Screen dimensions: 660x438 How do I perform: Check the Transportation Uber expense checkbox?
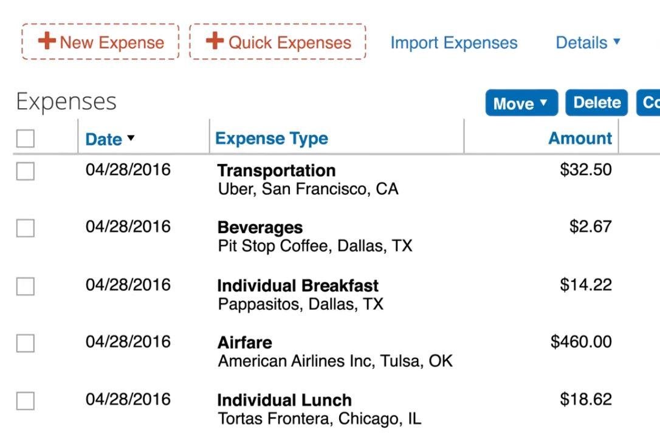pos(26,172)
